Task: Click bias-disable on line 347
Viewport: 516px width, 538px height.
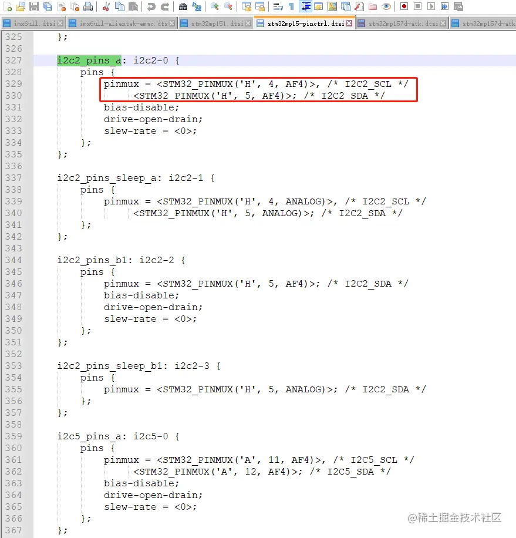Action: 141,295
